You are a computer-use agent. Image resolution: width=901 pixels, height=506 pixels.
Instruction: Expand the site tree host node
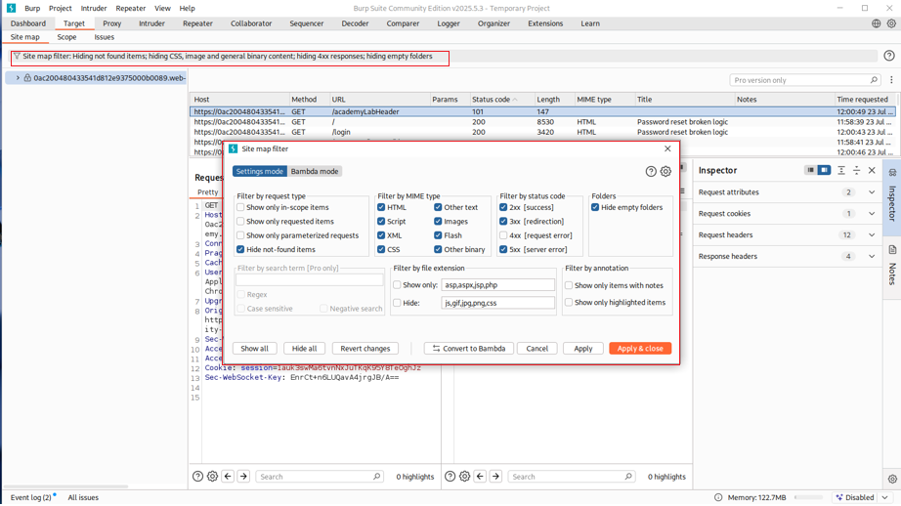click(18, 77)
